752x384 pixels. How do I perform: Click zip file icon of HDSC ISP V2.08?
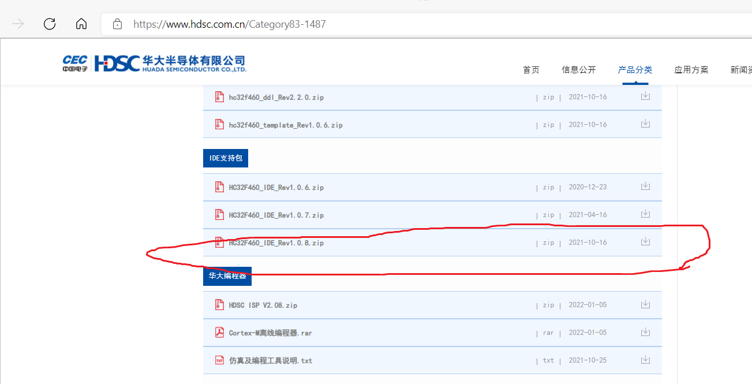click(219, 304)
